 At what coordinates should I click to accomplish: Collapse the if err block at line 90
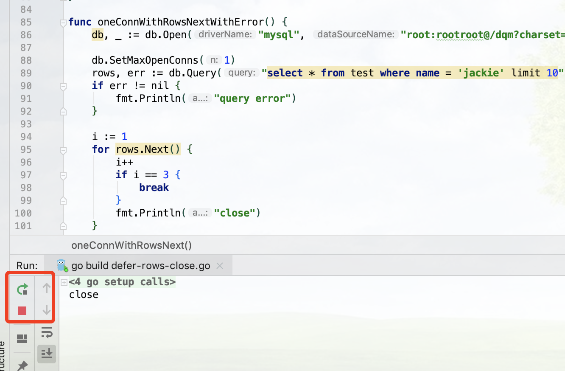coord(63,86)
